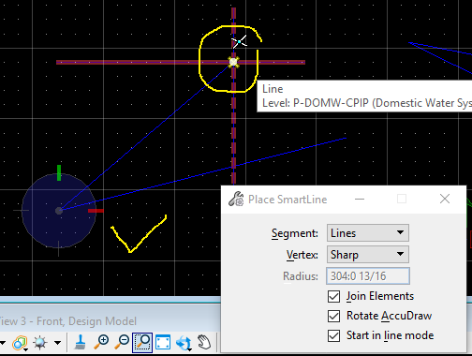
Task: Click the highlighted snap point at line intersection
Action: [x=233, y=62]
